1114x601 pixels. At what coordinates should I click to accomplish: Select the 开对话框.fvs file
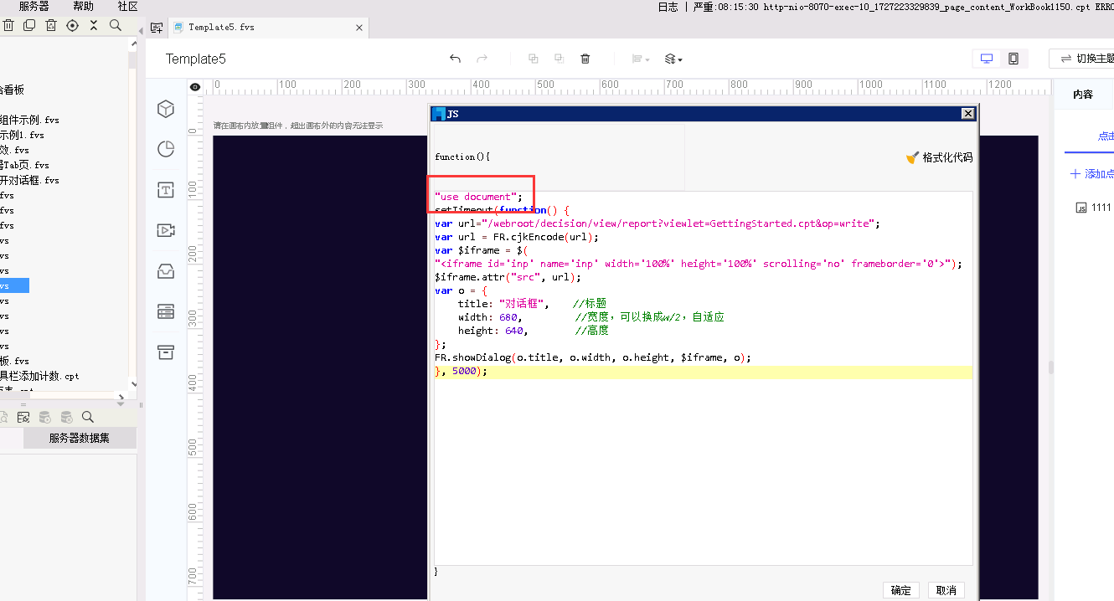click(29, 180)
